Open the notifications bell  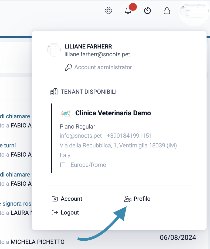pyautogui.click(x=128, y=11)
